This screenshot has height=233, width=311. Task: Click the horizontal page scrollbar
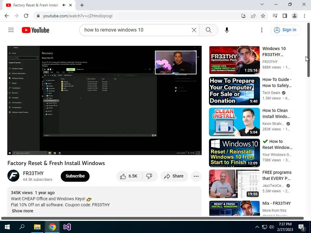point(152,218)
